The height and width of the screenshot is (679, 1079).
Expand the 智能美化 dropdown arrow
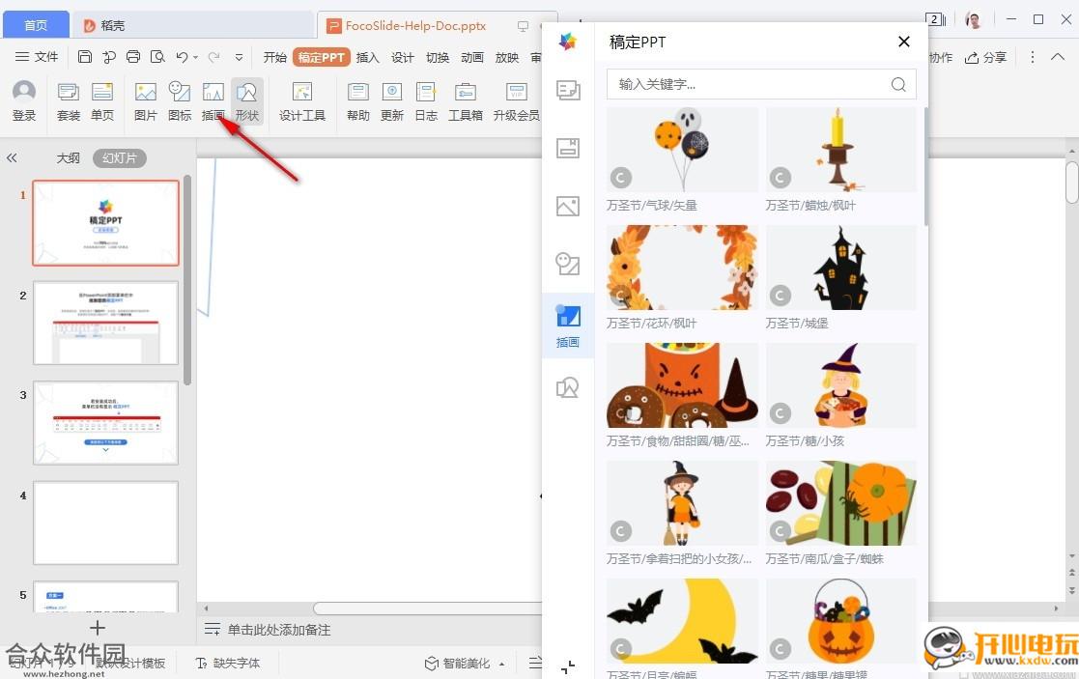(x=502, y=664)
